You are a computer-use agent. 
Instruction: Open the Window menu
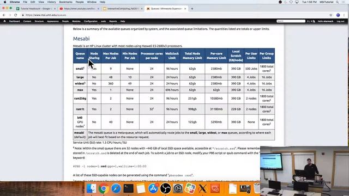pyautogui.click(x=92, y=2)
